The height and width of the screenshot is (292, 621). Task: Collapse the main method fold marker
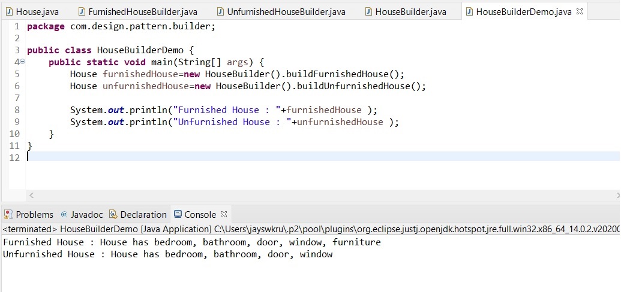pos(23,62)
